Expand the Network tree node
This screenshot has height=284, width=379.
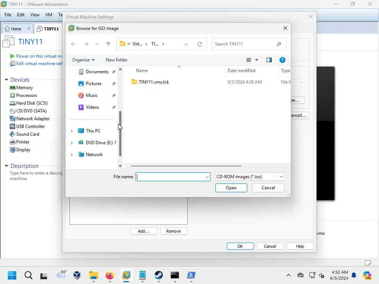[x=71, y=155]
